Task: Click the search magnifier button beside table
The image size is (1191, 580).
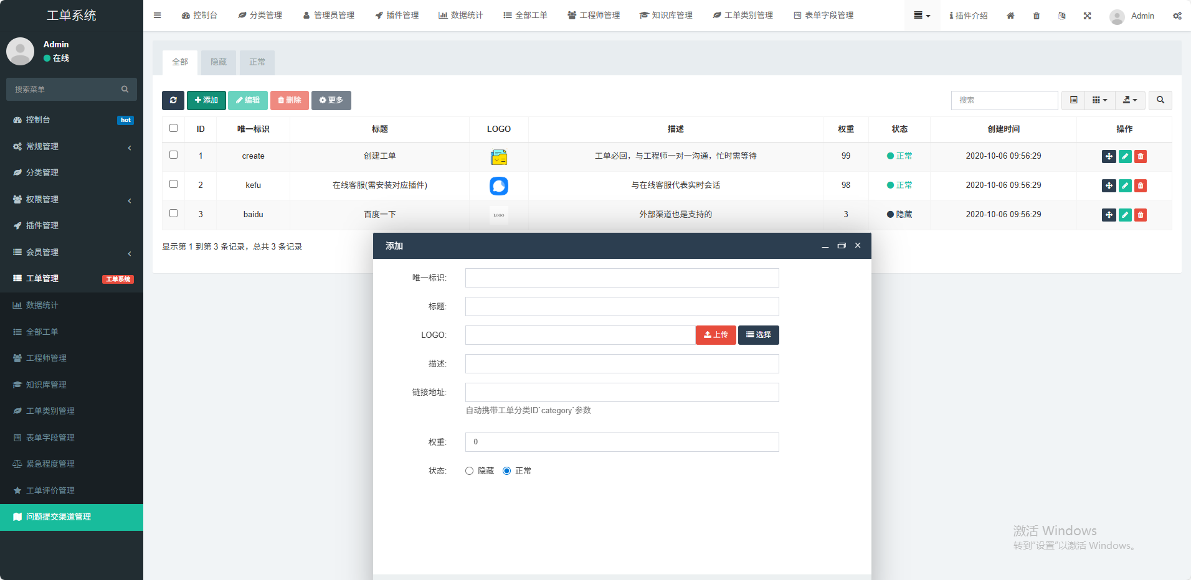Action: pyautogui.click(x=1160, y=100)
